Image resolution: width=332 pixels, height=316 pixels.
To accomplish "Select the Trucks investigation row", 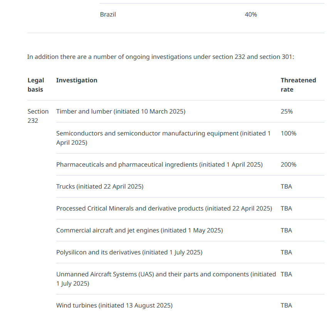I will click(100, 187).
